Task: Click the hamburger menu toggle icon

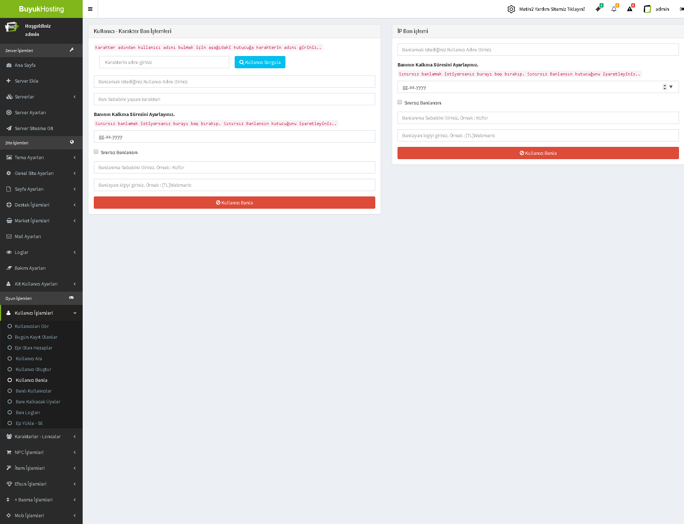Action: pos(90,9)
